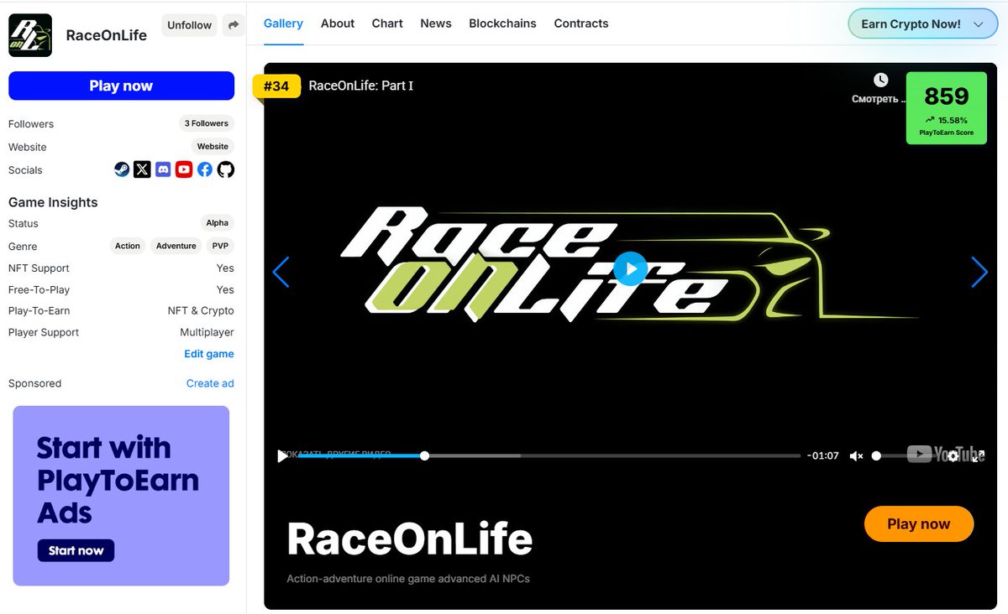Switch to the Chart tab
This screenshot has width=1008, height=614.
pyautogui.click(x=387, y=23)
